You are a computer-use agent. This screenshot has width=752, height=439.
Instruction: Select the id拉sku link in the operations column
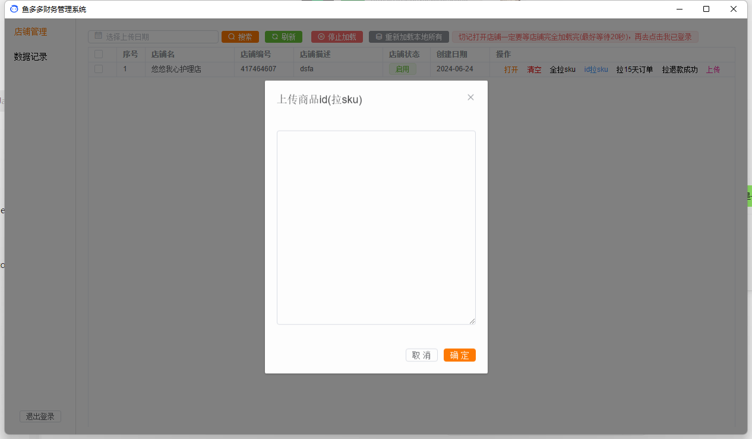point(596,69)
